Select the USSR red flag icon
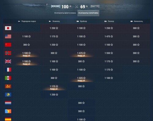Screen dimensions: 153x121 (8, 45)
